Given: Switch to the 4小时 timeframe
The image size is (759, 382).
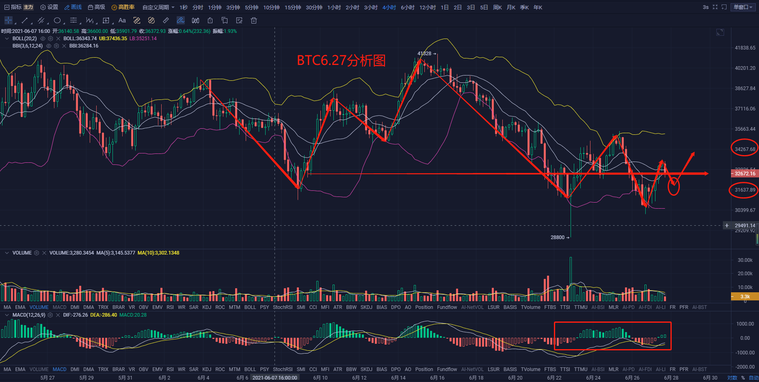Looking at the screenshot, I should tap(389, 7).
